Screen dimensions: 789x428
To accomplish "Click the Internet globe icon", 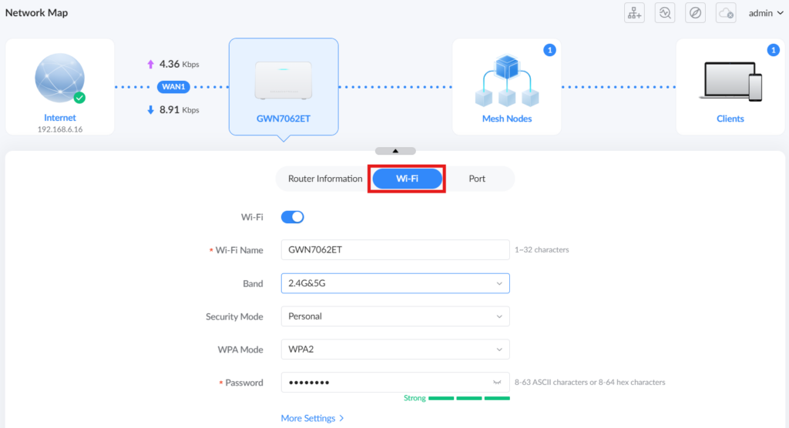I will (x=60, y=78).
